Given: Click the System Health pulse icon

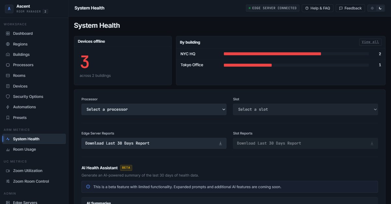Looking at the screenshot, I should (x=8, y=139).
